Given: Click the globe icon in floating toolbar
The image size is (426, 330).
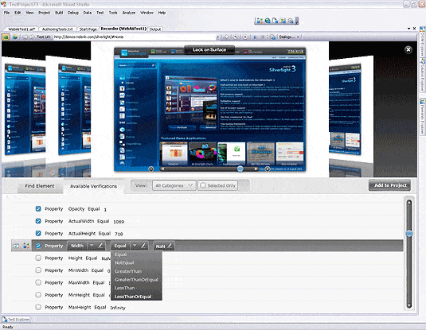Looking at the screenshot, I should coord(268,21).
